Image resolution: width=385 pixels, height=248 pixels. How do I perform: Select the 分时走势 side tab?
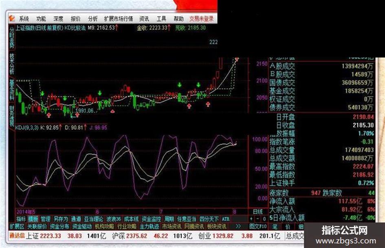point(11,37)
